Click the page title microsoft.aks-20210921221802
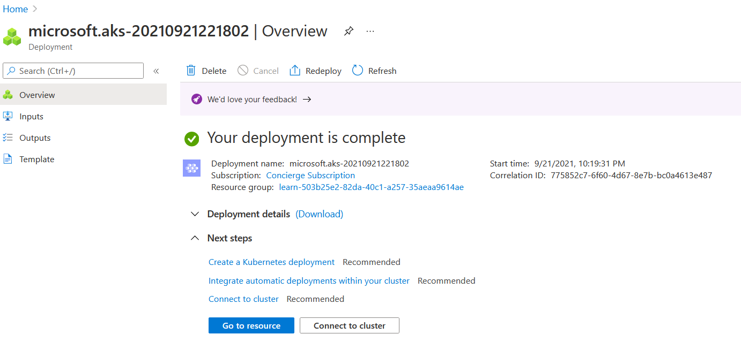Screen dimensions: 741x357 tap(138, 31)
